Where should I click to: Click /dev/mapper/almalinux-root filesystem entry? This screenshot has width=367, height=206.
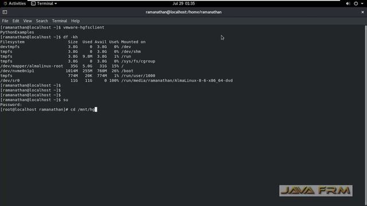[x=32, y=66]
